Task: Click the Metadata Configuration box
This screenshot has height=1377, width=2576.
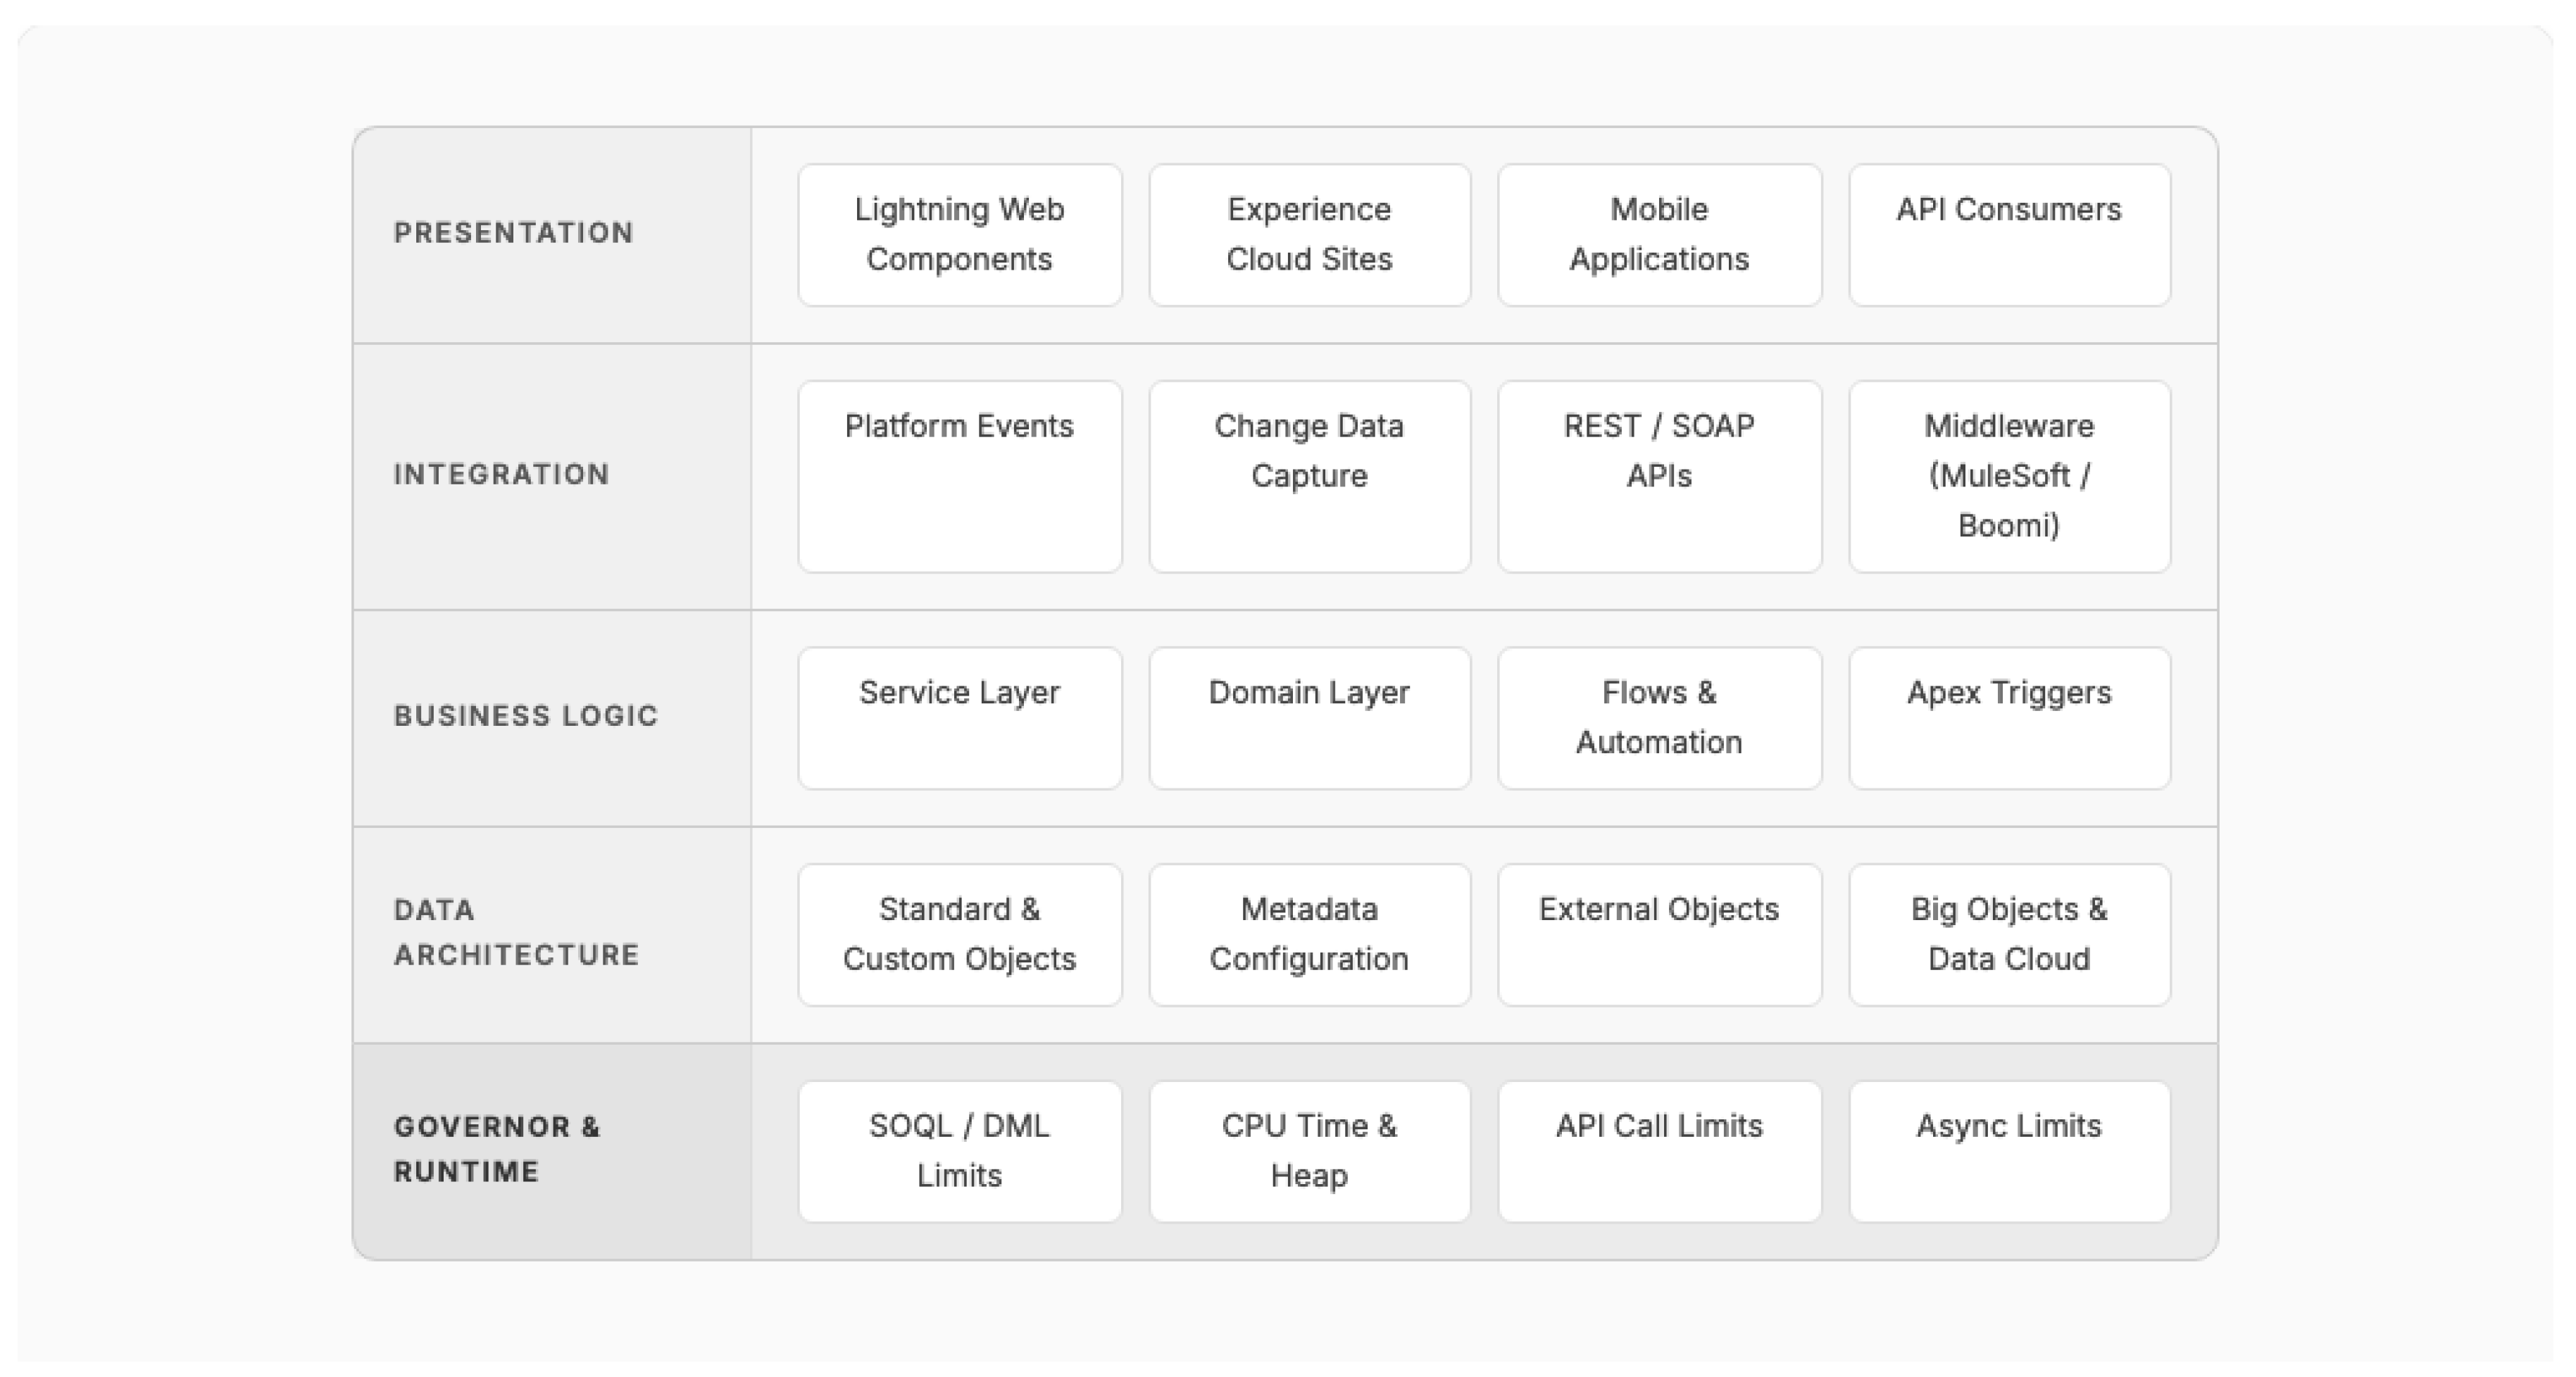Action: point(1309,935)
